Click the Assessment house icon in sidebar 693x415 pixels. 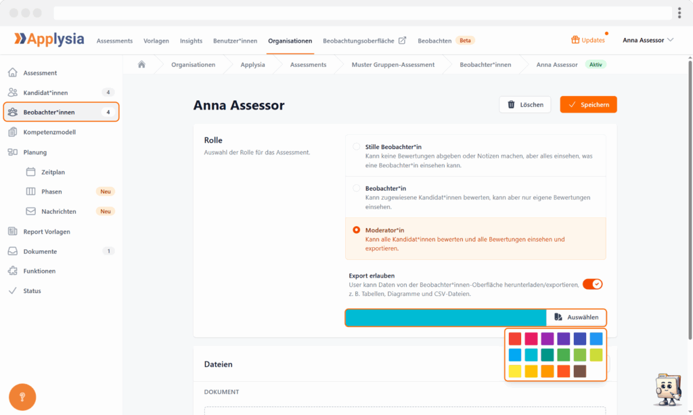pos(12,73)
